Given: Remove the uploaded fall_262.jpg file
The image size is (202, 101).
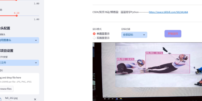Looking at the screenshot, I should [x=35, y=99].
